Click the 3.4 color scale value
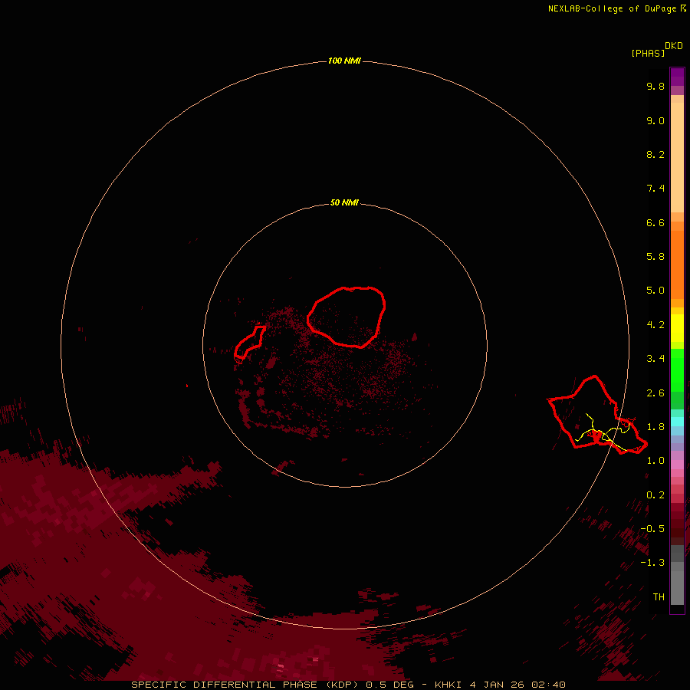Image resolution: width=690 pixels, height=690 pixels. pos(655,359)
